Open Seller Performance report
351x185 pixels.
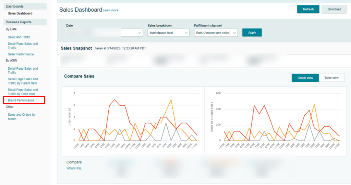coord(21,54)
